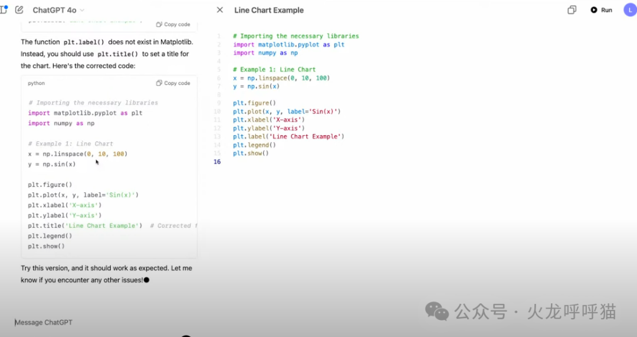Start a new chat with the edit icon
637x337 pixels.
tap(19, 10)
